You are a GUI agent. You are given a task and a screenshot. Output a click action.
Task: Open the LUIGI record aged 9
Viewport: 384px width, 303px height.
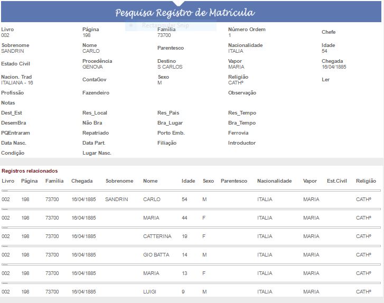click(x=151, y=292)
